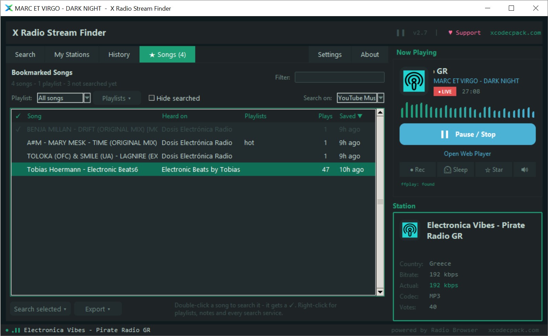Click the song list scroll down arrow

pyautogui.click(x=380, y=292)
